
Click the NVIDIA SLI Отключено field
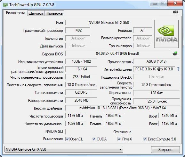point(123,132)
